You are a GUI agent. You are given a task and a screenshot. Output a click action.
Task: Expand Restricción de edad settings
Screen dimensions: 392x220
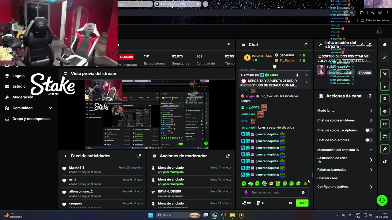pyautogui.click(x=371, y=160)
